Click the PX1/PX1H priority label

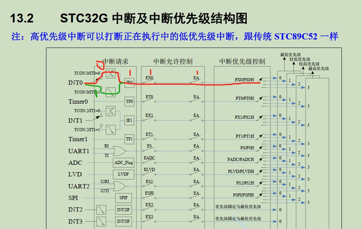pyautogui.click(x=244, y=117)
